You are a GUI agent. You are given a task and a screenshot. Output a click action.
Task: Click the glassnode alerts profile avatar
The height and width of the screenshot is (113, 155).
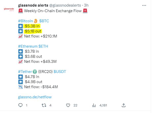pos(9,9)
